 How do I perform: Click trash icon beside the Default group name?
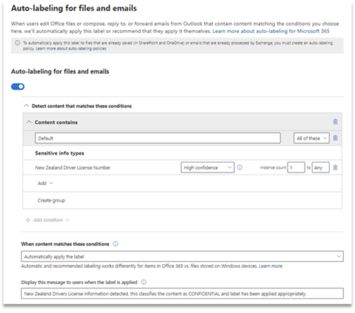(335, 138)
